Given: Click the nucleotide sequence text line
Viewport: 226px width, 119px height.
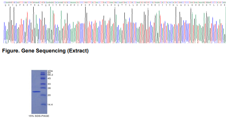Looking at the screenshot, I should (115, 2).
